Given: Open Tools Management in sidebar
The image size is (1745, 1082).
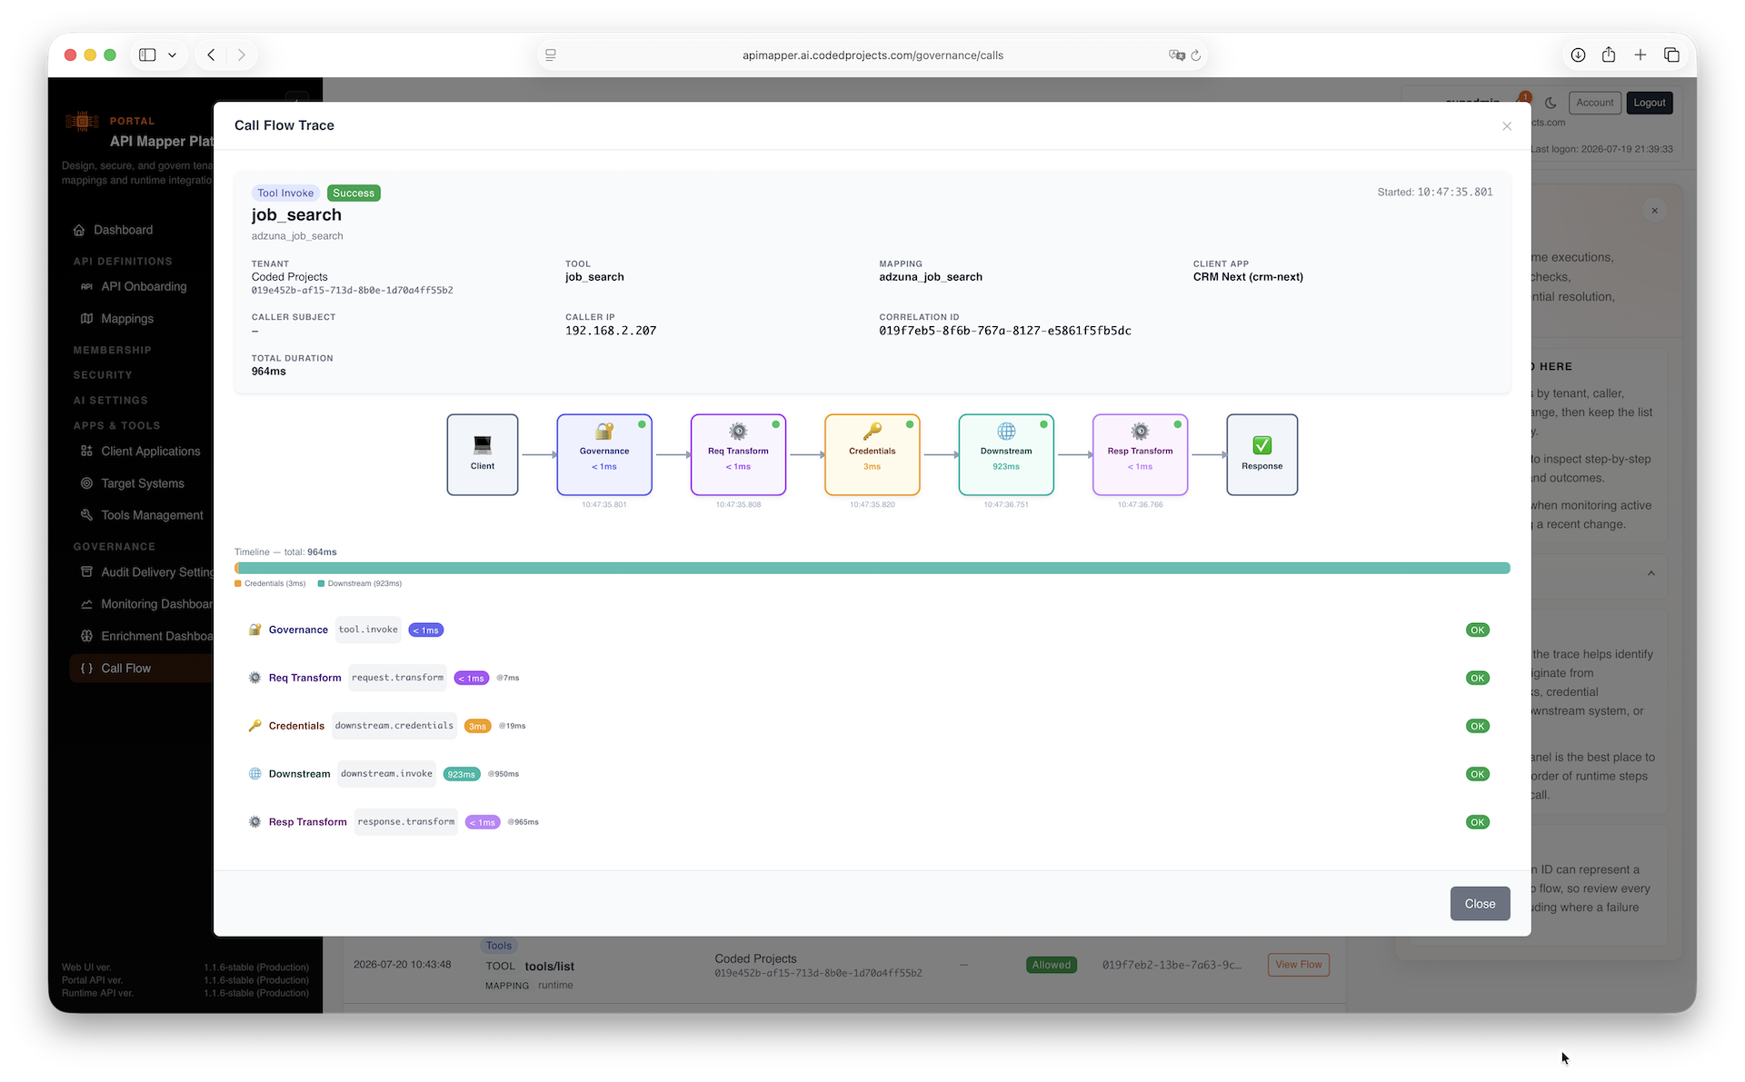Looking at the screenshot, I should (x=152, y=515).
